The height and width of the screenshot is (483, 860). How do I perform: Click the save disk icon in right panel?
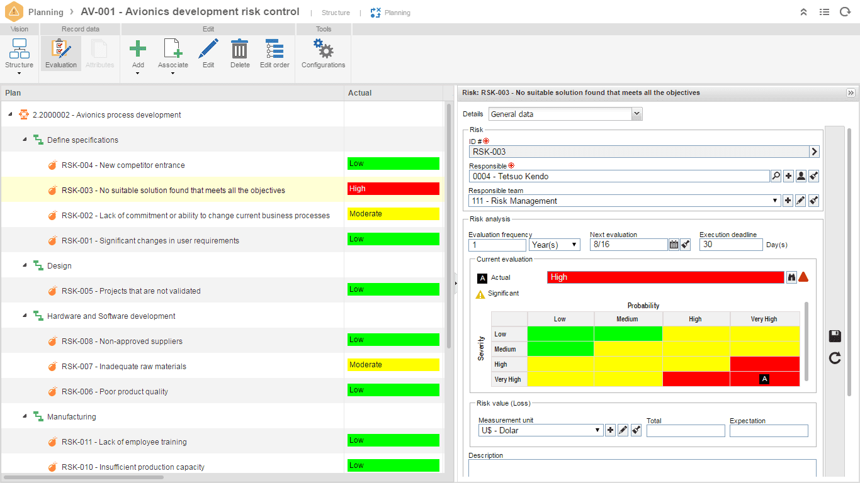835,336
